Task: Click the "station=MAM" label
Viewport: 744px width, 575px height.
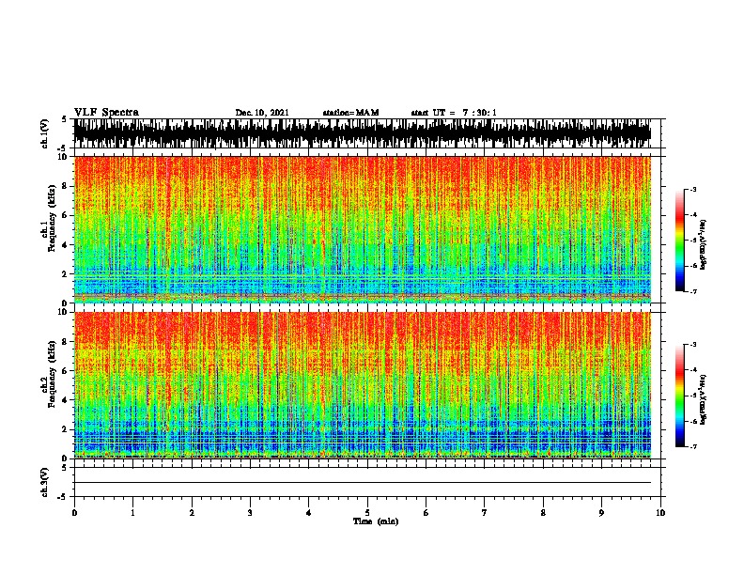Action: [351, 113]
